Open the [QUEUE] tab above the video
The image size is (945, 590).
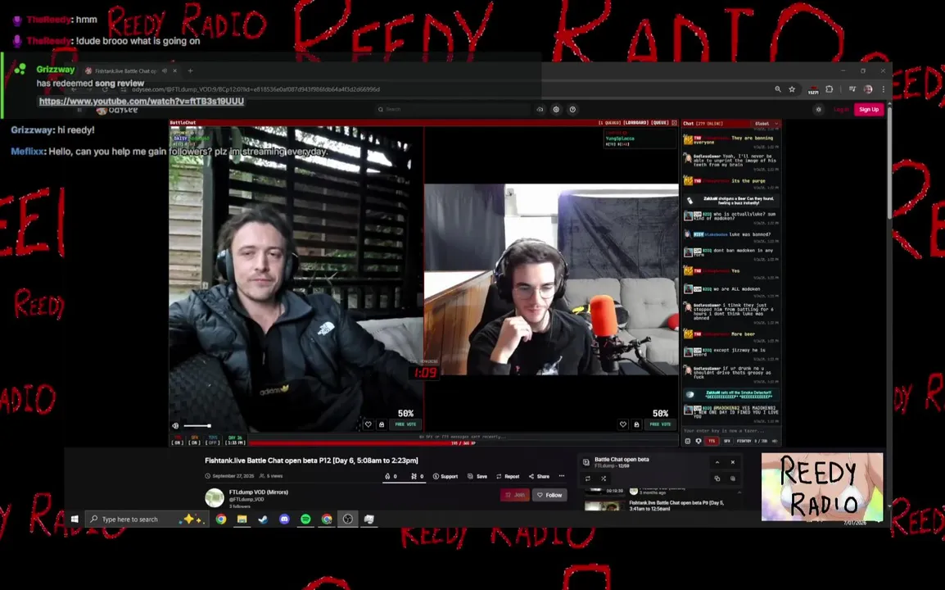point(660,123)
